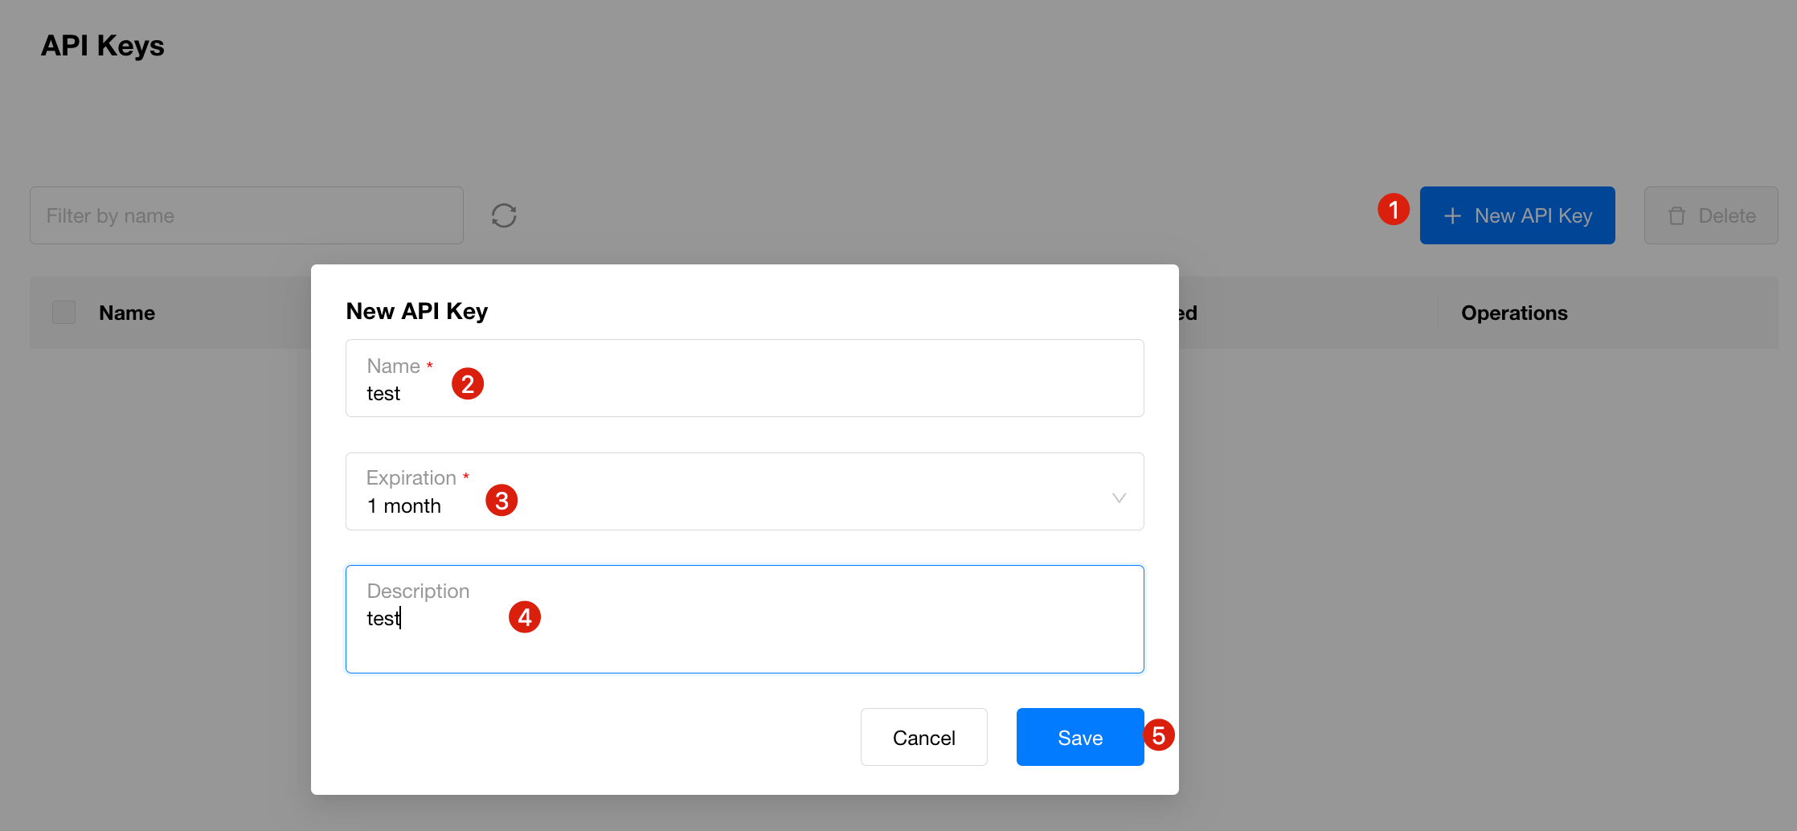This screenshot has width=1797, height=831.
Task: Click the red step 2 badge
Action: [468, 384]
